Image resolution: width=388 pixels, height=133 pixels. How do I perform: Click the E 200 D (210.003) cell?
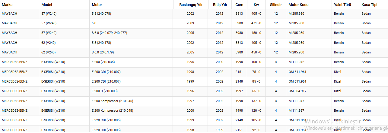pyautogui.click(x=105, y=91)
